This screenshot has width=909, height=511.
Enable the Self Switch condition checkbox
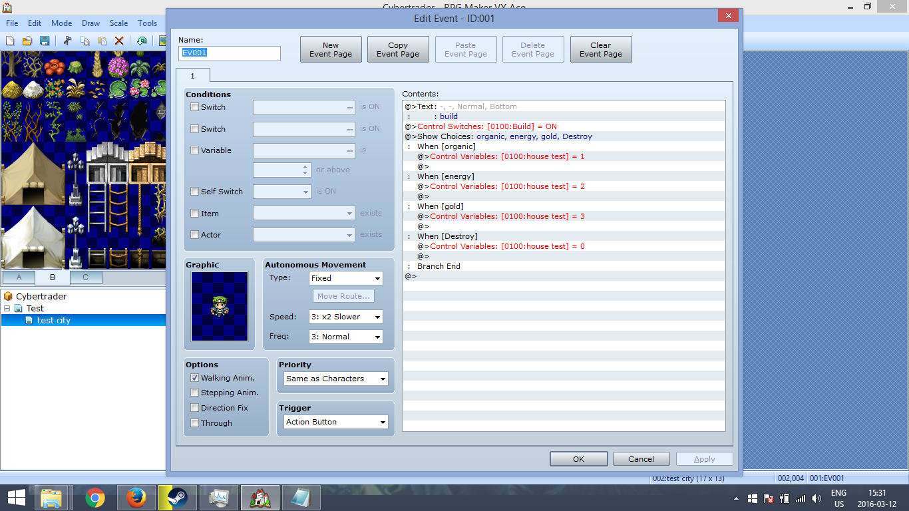click(194, 191)
